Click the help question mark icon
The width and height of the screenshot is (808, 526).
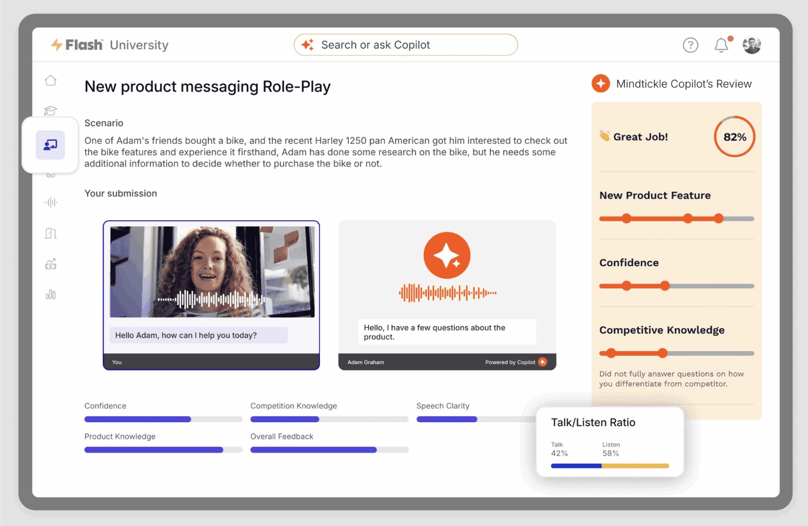tap(690, 45)
